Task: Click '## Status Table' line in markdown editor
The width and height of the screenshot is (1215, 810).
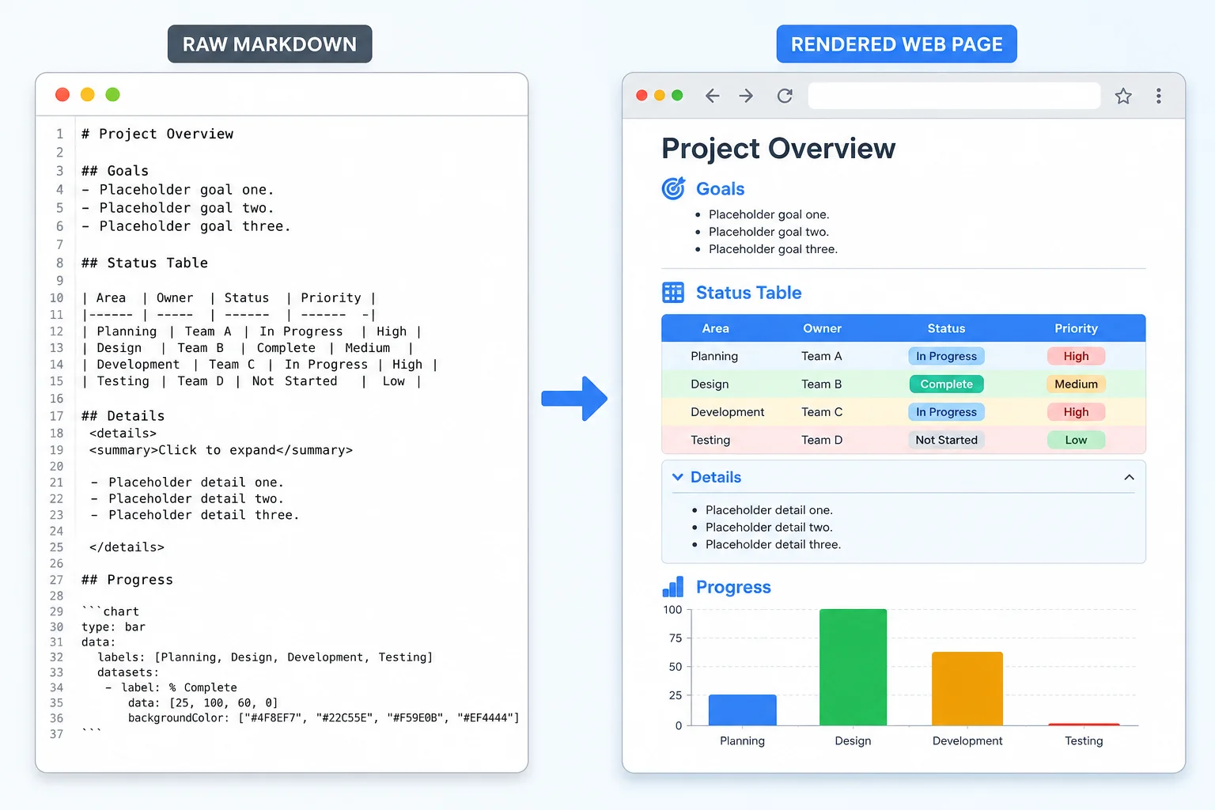Action: click(145, 263)
